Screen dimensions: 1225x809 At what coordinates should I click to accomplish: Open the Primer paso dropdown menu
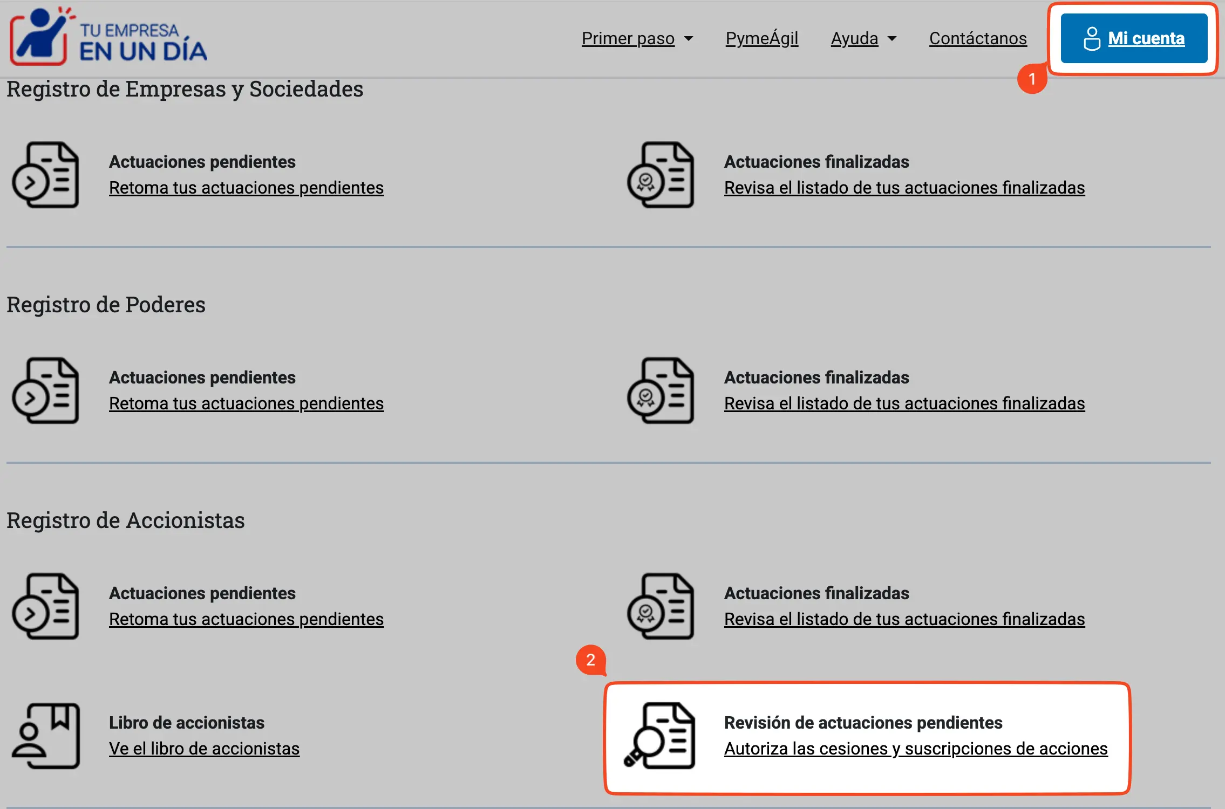(x=629, y=38)
